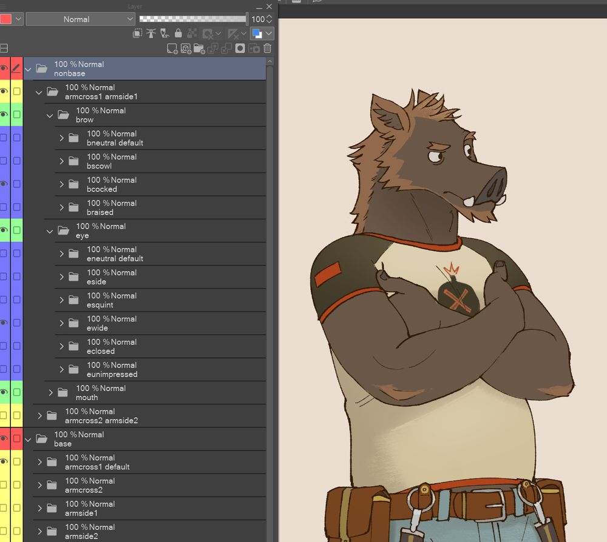
Task: Toggle edit box on eunimpressed row
Action: (16, 369)
